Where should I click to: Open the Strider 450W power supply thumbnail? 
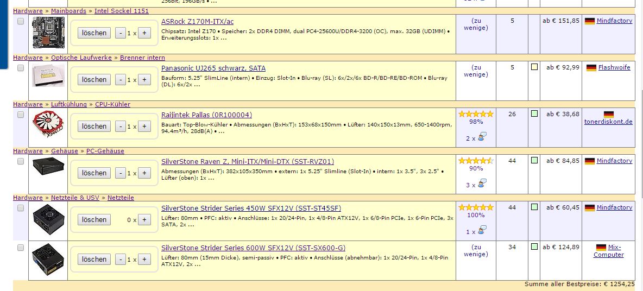[x=48, y=219]
